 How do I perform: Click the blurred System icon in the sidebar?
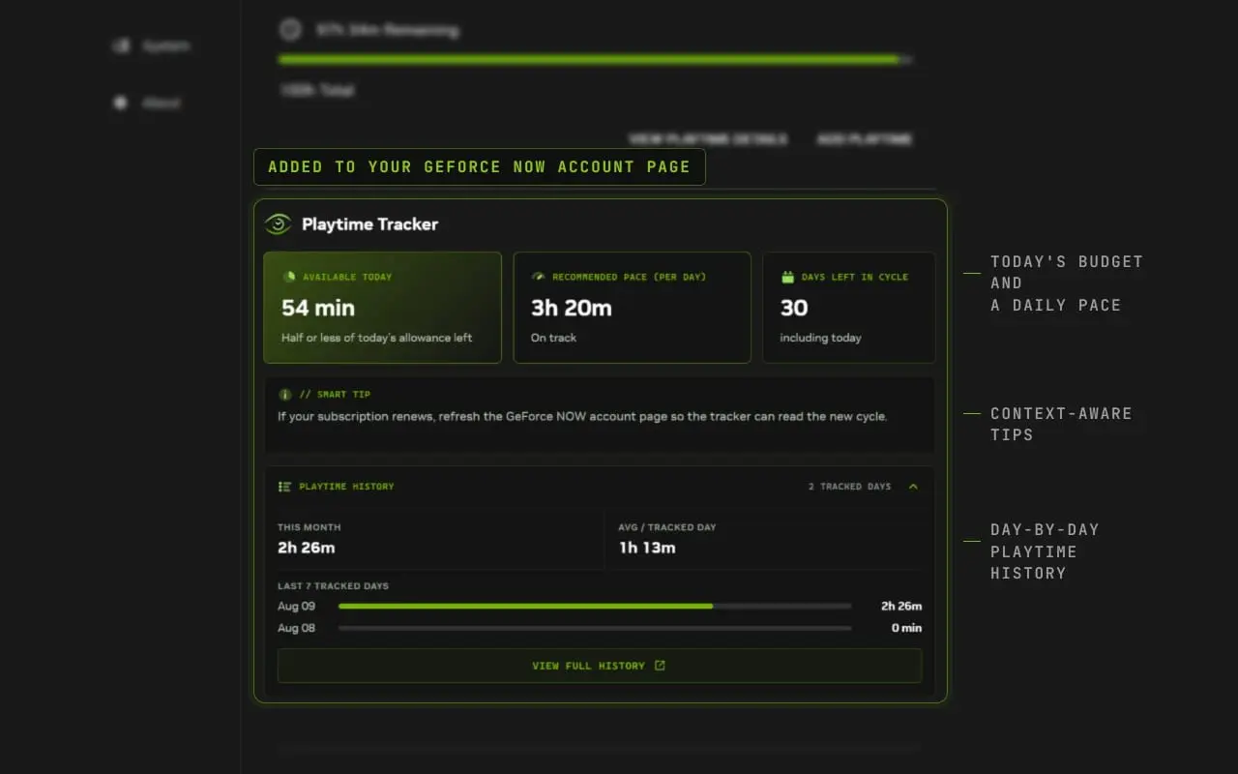[x=121, y=45]
